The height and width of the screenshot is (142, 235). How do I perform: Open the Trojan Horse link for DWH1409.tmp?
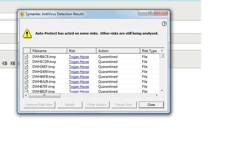[x=79, y=71]
